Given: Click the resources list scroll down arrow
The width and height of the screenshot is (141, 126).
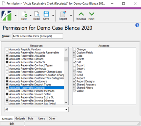Looking at the screenshot, I should [66, 102].
